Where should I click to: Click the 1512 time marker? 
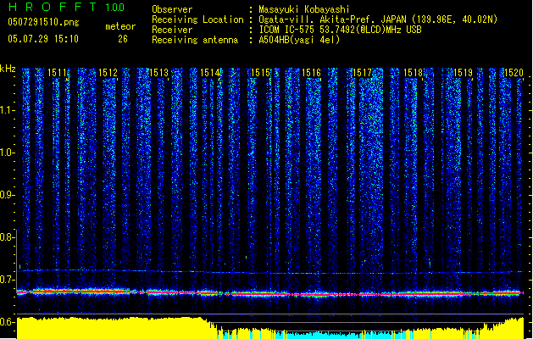(x=108, y=73)
